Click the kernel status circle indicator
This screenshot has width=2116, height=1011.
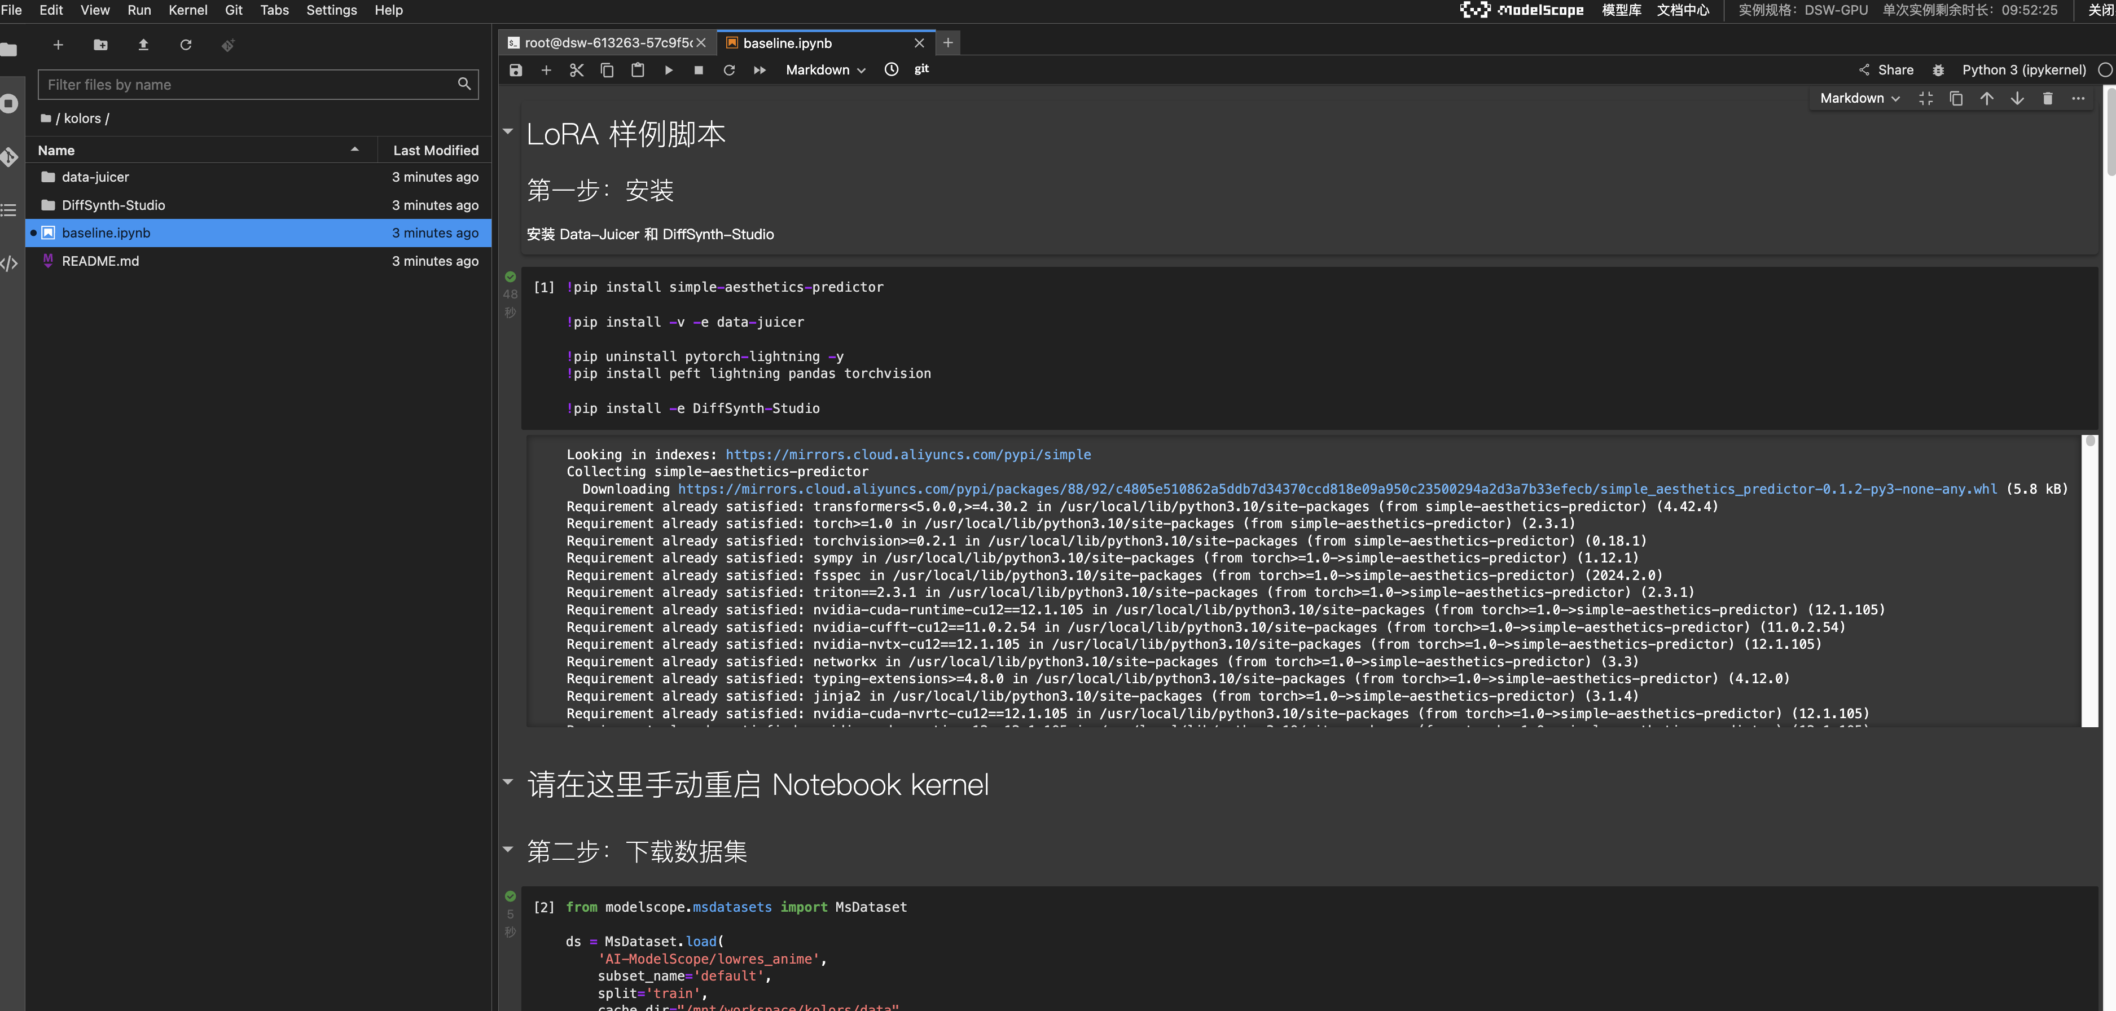pos(2105,70)
